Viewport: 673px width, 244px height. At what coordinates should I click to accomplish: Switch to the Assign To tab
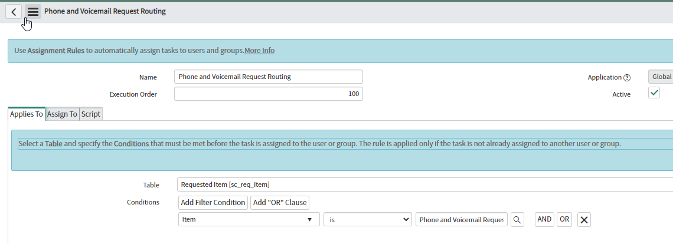pos(62,114)
